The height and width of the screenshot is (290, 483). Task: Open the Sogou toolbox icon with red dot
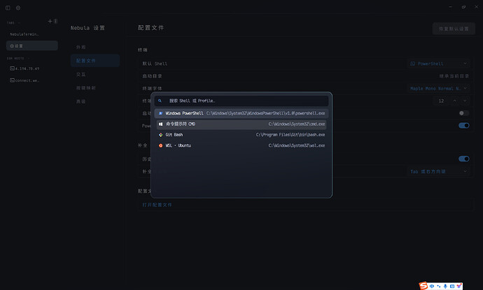tap(459, 286)
